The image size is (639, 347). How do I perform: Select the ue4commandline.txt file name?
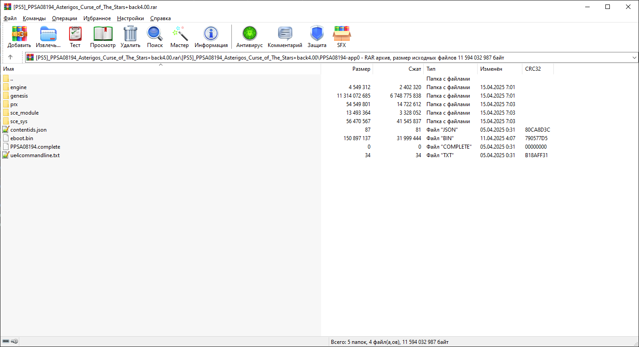click(35, 155)
